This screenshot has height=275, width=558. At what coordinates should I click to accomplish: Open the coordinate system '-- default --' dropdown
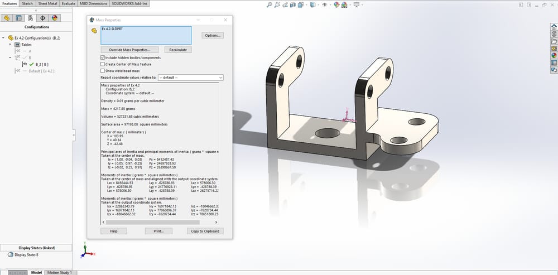[190, 78]
